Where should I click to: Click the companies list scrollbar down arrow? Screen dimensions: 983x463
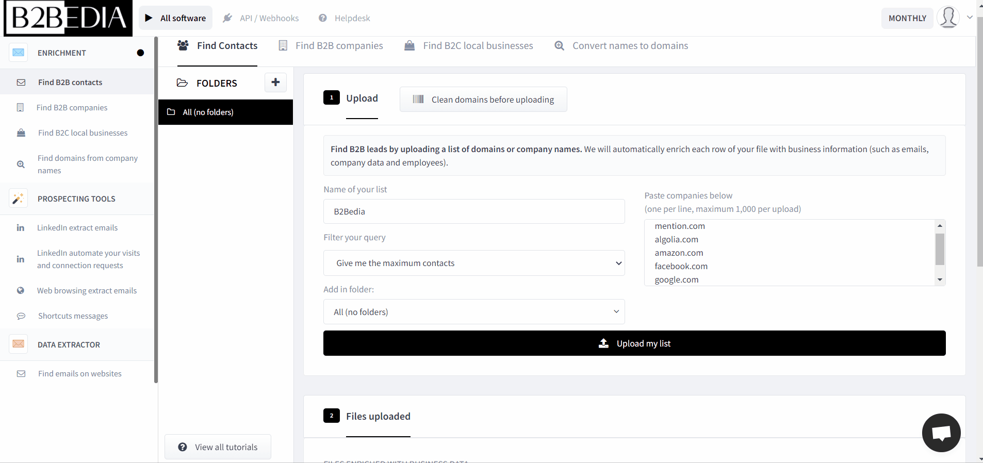(940, 280)
